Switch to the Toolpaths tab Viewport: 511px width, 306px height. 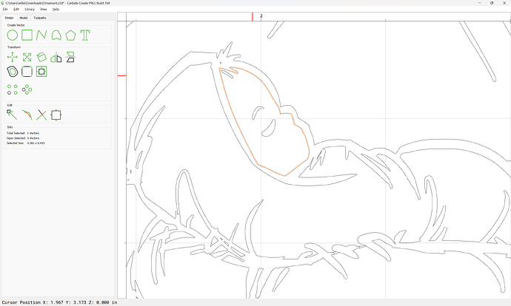(40, 18)
